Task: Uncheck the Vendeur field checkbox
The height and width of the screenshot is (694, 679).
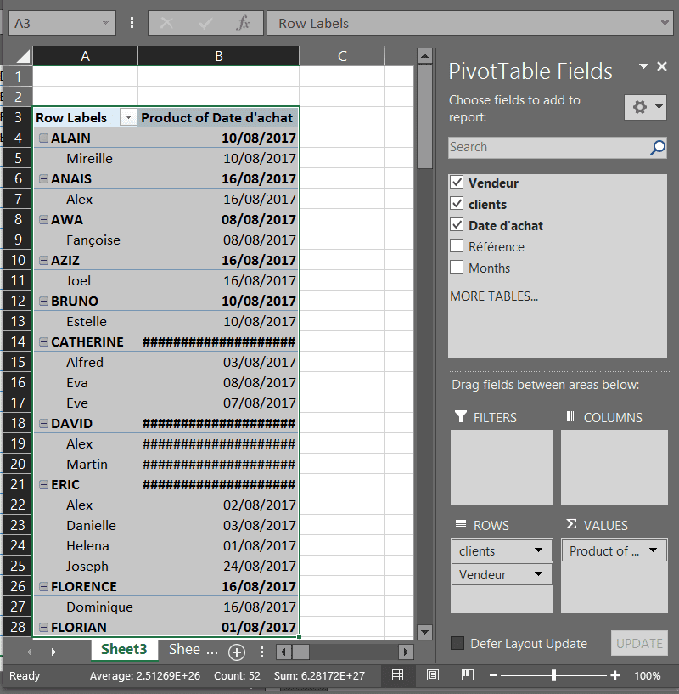Action: pyautogui.click(x=457, y=183)
